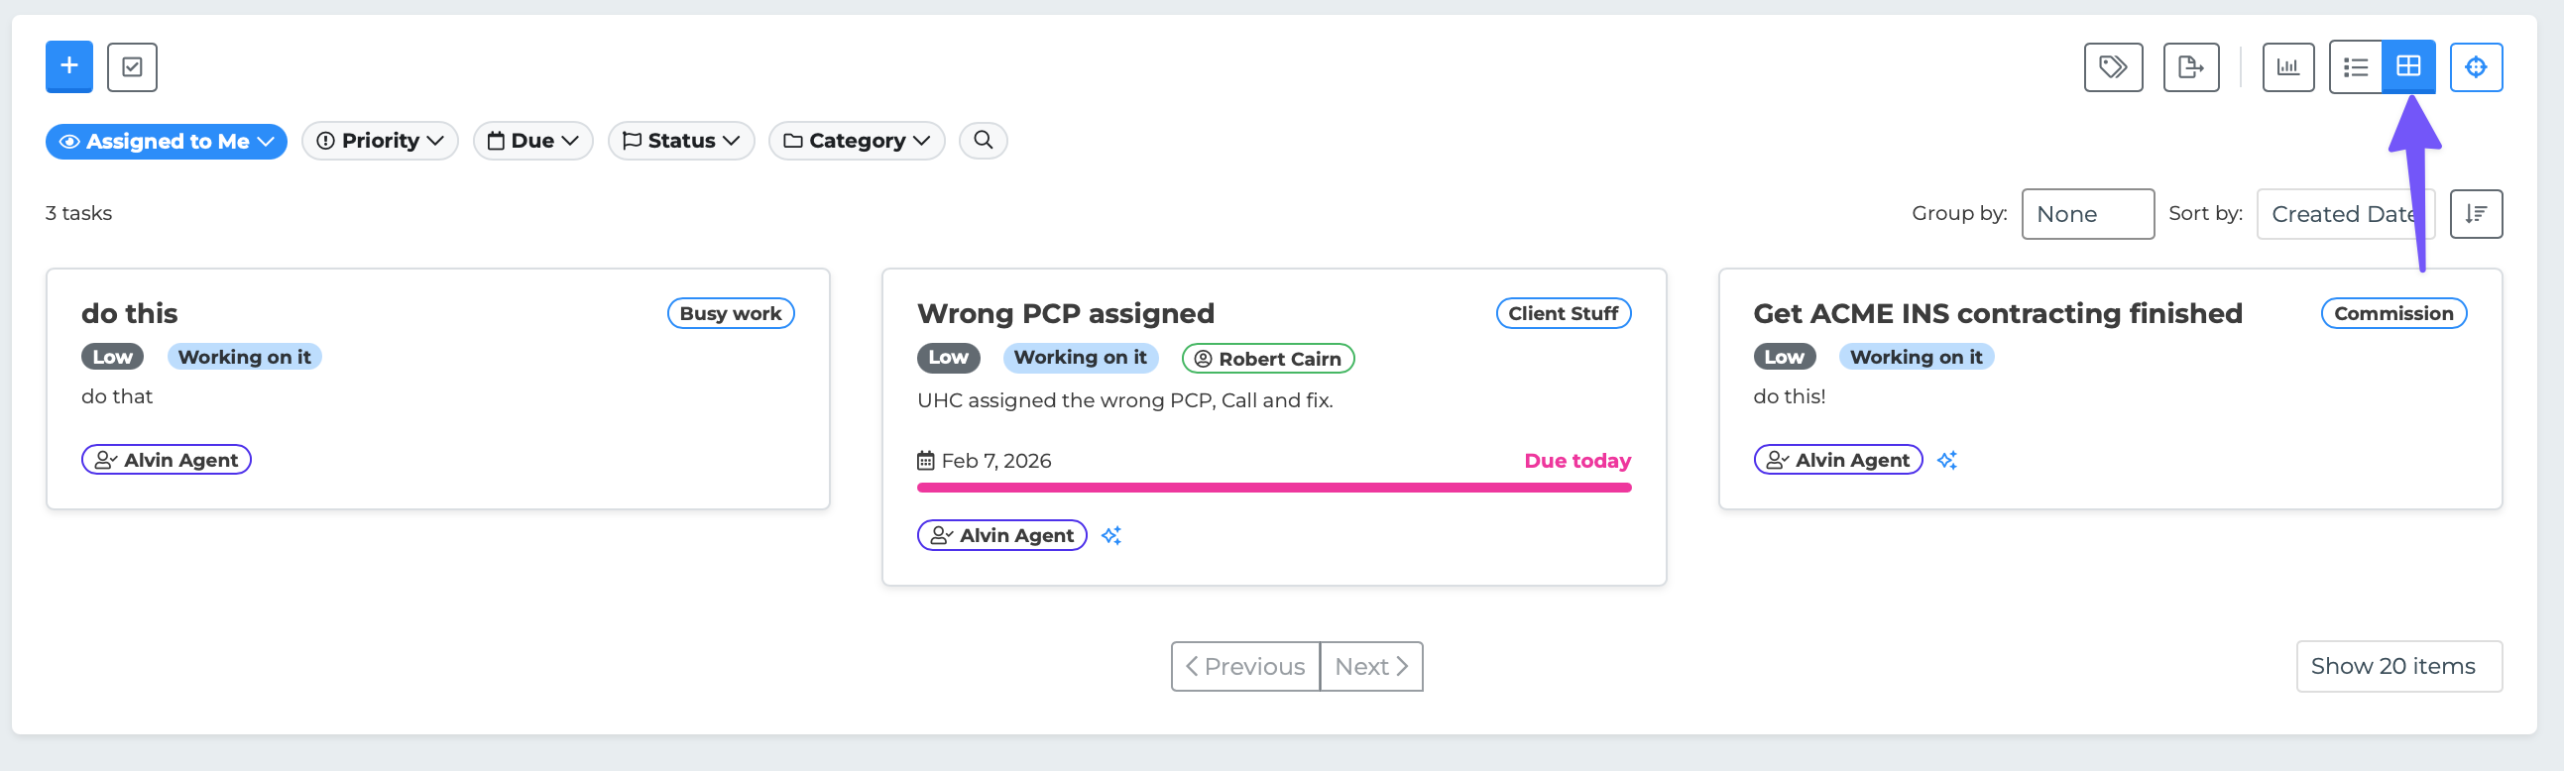Open the Category filter menu
This screenshot has width=2564, height=771.
856,142
